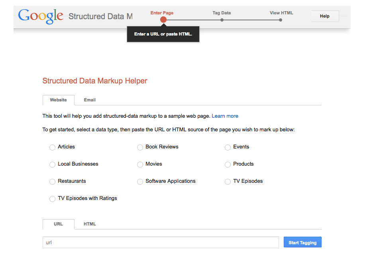Screen dimensions: 373x255
Task: Open the HTML input tab
Action: [x=90, y=224]
